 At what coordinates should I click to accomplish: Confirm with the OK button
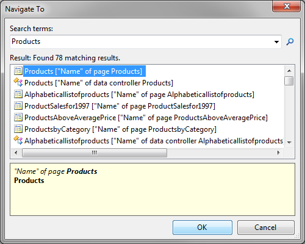[203, 228]
